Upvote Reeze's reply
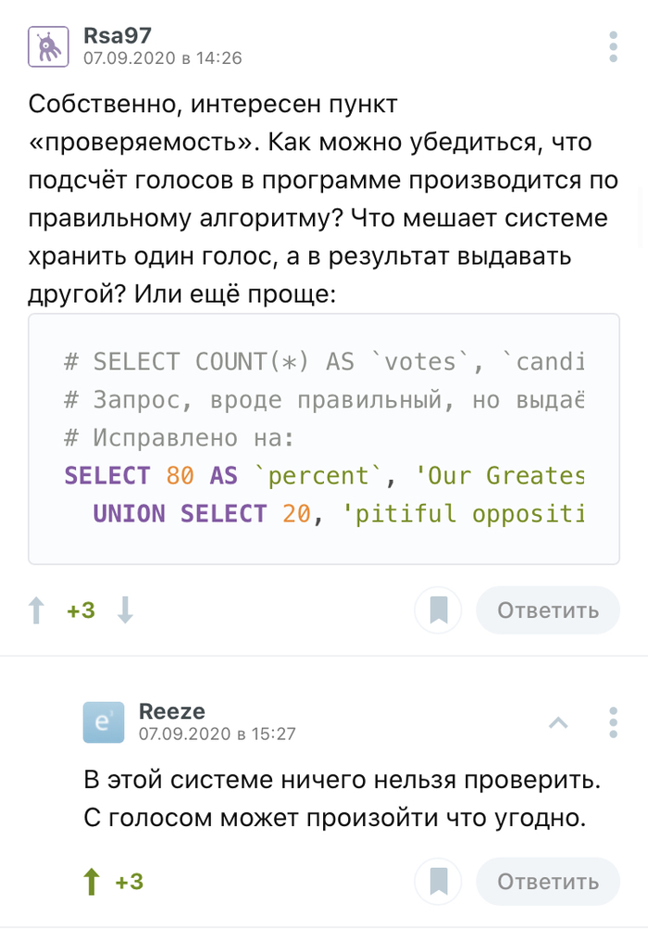 click(91, 882)
